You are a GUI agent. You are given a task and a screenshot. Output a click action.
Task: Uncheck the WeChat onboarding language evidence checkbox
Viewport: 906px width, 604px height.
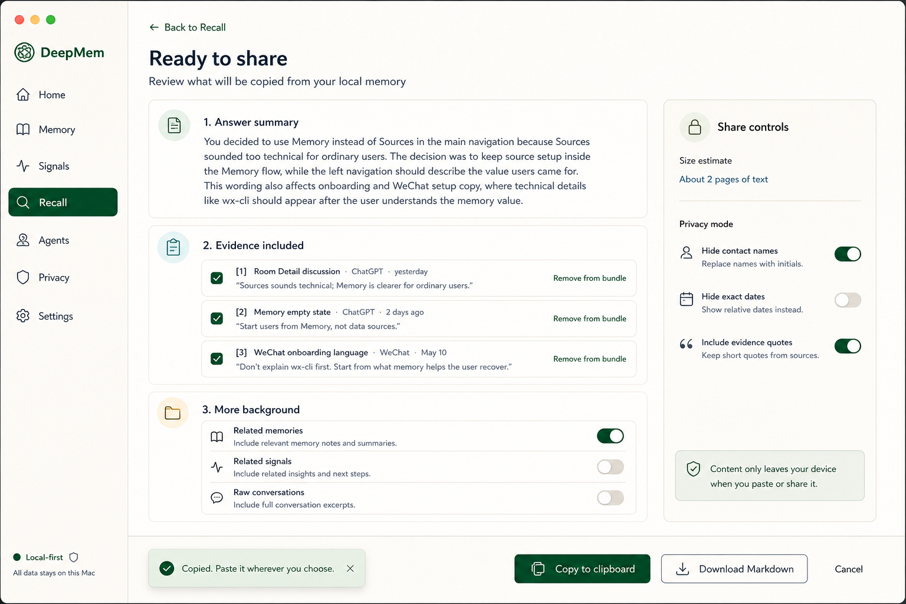217,359
